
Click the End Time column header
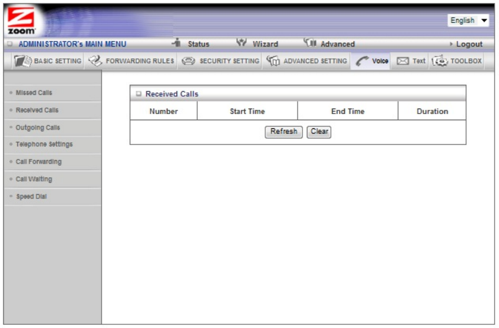(x=348, y=111)
